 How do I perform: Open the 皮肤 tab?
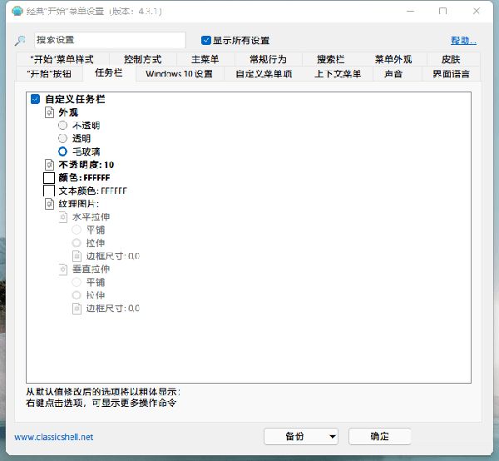click(451, 59)
